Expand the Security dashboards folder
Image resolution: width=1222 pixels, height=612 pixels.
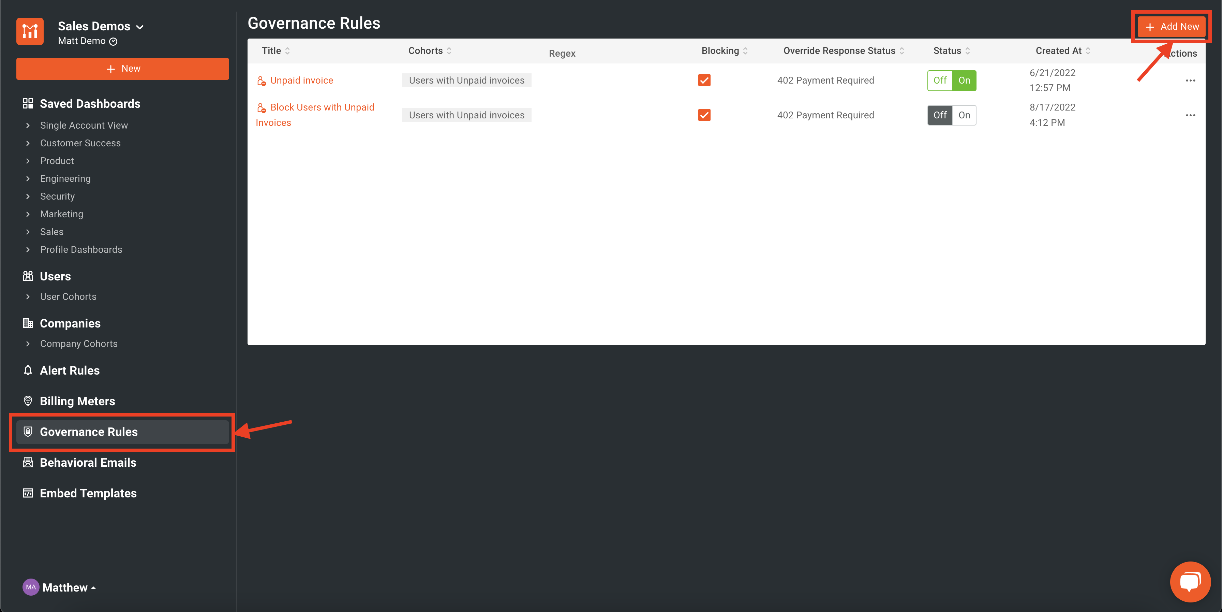[x=28, y=196]
